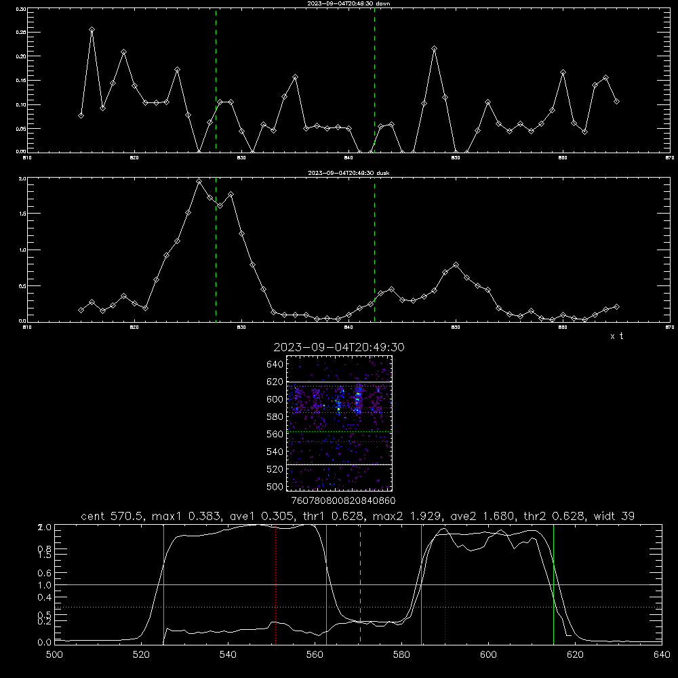Click the "cent 570.5" value in the stats line
The image size is (678, 678).
coord(112,516)
